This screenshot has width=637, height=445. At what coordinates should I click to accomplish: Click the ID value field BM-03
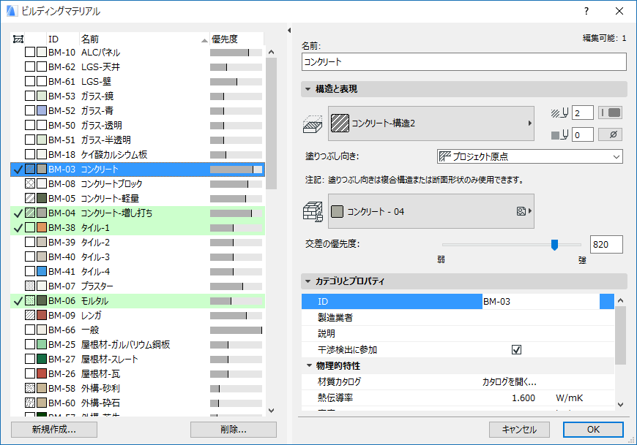pos(541,302)
